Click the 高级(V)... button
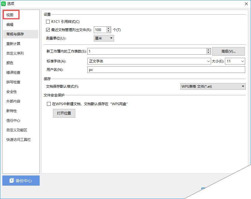 pyautogui.click(x=228, y=51)
